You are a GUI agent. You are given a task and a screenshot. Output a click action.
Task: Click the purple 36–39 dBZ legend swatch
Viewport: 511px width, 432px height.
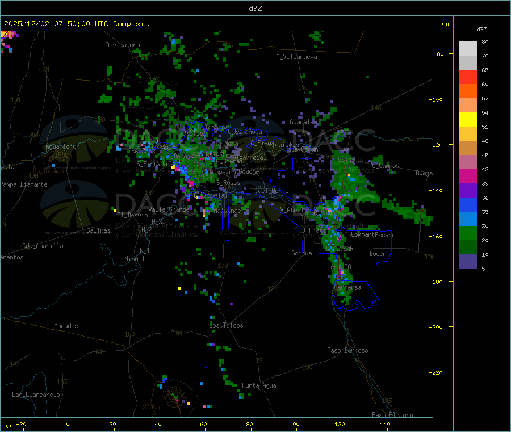(x=468, y=191)
